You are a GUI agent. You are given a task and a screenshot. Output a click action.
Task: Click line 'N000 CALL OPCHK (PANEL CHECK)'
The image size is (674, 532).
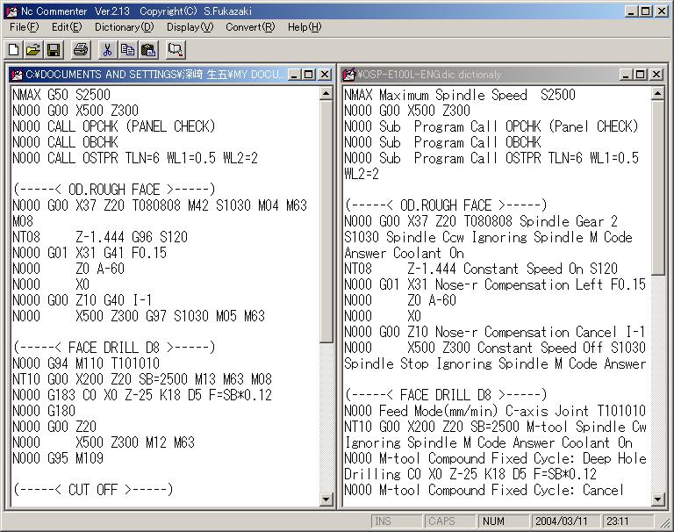[113, 126]
